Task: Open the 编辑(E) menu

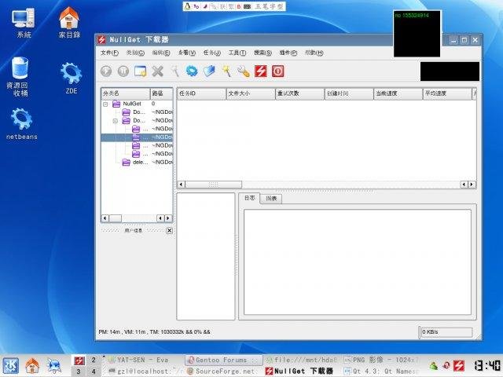Action: click(160, 53)
